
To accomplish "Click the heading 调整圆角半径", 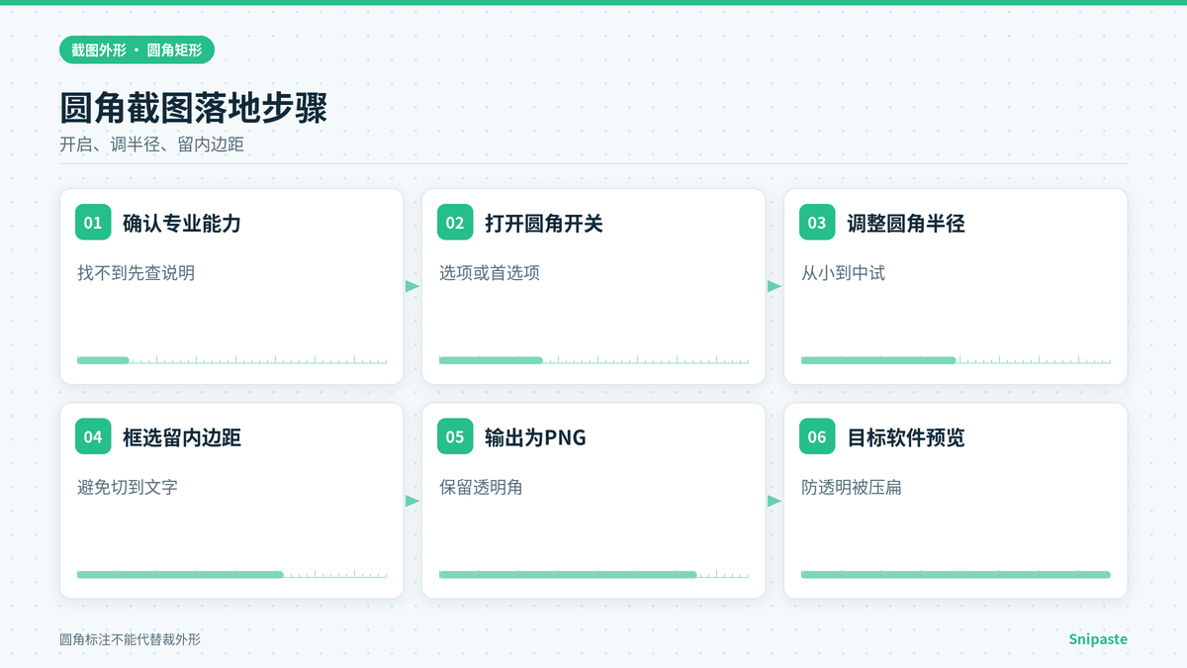I will [906, 224].
